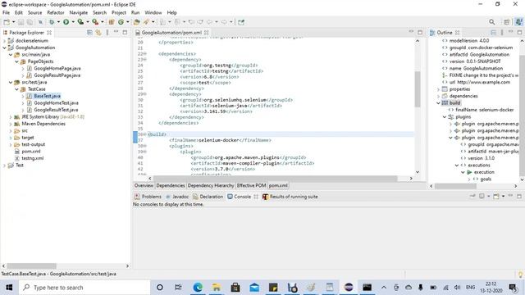The height and width of the screenshot is (295, 525).
Task: Click the Back navigation arrow in toolbar
Action: (209, 22)
